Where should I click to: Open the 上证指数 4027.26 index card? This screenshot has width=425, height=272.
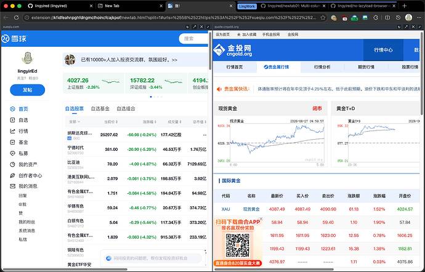pyautogui.click(x=93, y=84)
